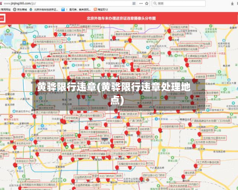The height and width of the screenshot is (190, 238).
Task: Click the red pin at 望和桥
Action: tap(130, 40)
